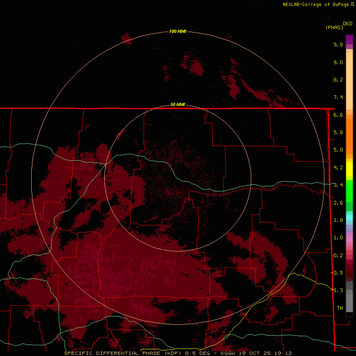The height and width of the screenshot is (356, 356).
Task: Pick the purple segment atop the color scale
Action: point(349,40)
